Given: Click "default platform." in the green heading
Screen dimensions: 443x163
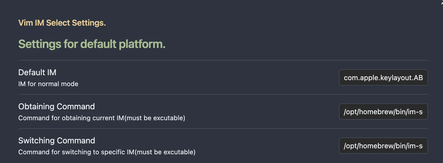Looking at the screenshot, I should (123, 44).
